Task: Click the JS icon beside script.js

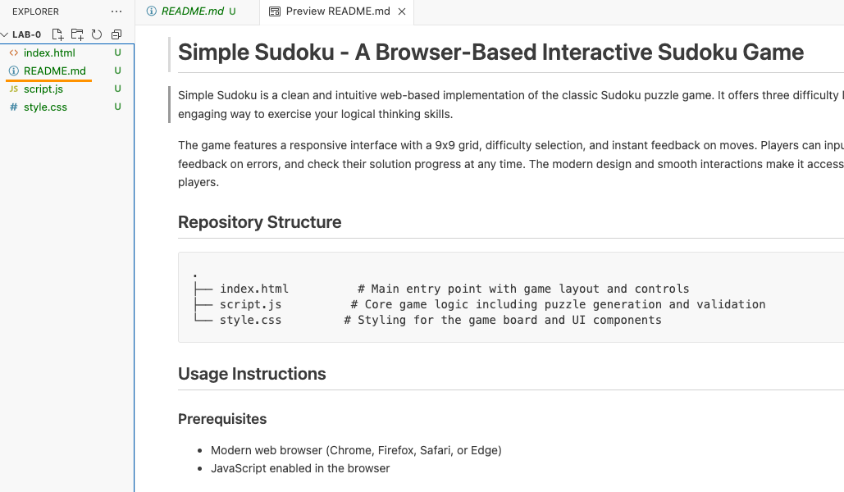Action: pyautogui.click(x=14, y=89)
